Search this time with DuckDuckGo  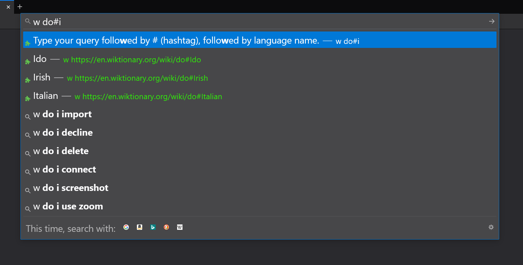(166, 227)
